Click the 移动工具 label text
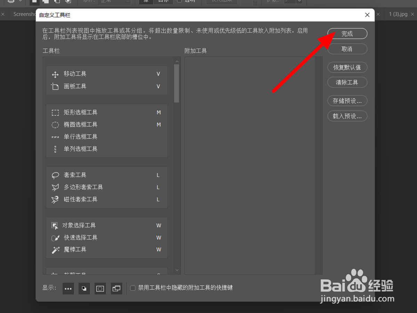The width and height of the screenshot is (417, 313). 75,74
